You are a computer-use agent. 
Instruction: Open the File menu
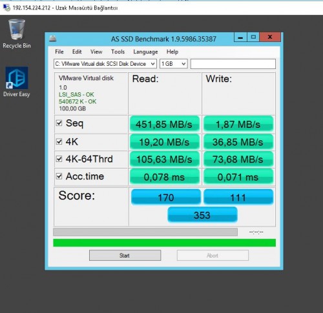(x=59, y=52)
